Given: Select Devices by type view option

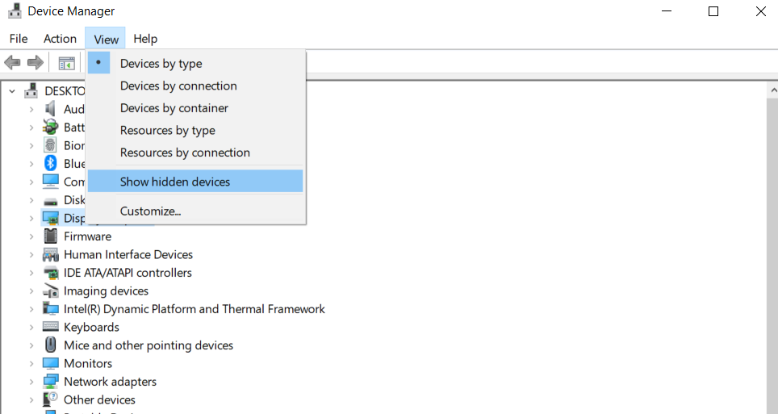Looking at the screenshot, I should [161, 64].
